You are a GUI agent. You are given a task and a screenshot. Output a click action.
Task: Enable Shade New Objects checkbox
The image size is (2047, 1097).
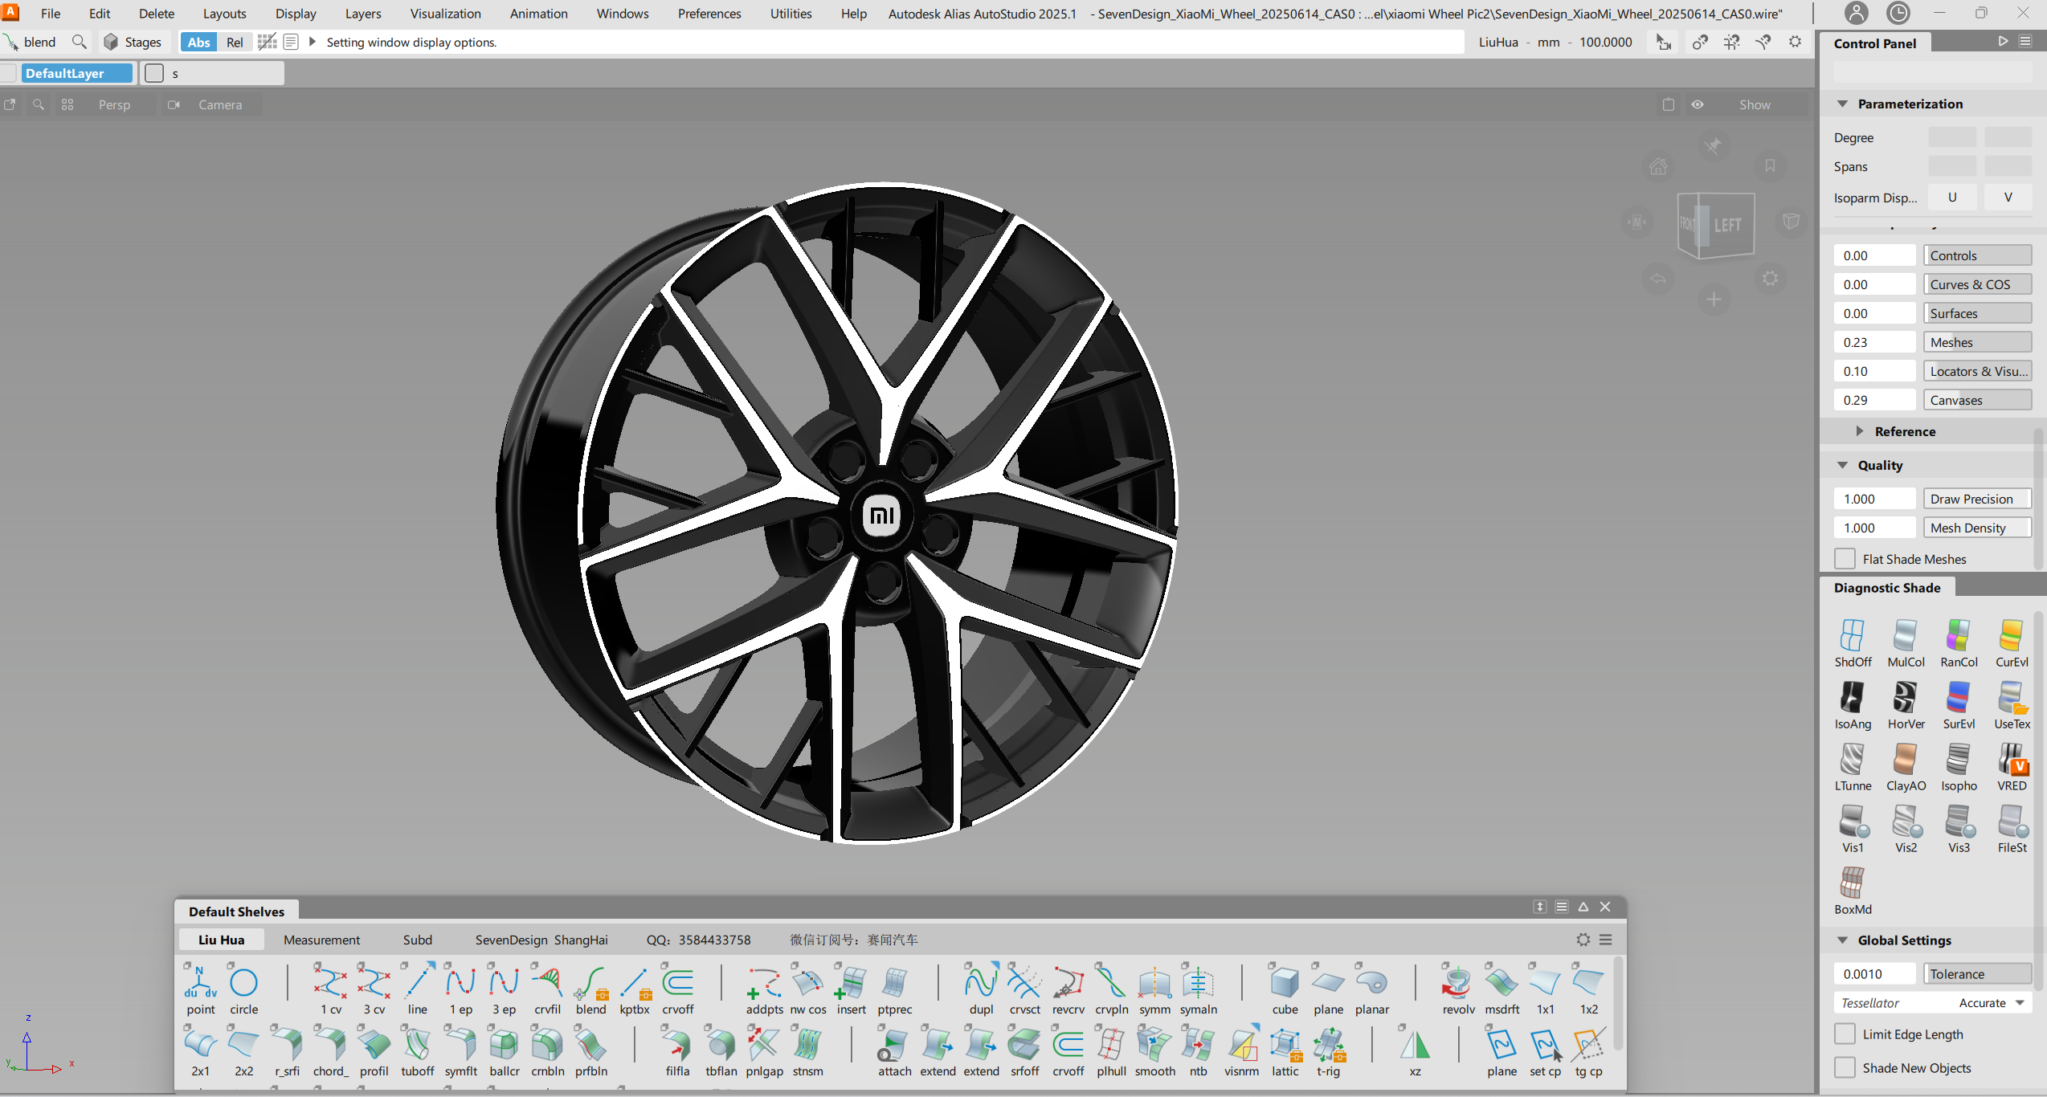coord(1845,1068)
